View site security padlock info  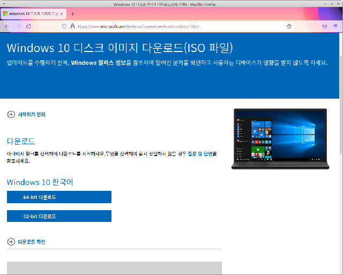point(72,26)
